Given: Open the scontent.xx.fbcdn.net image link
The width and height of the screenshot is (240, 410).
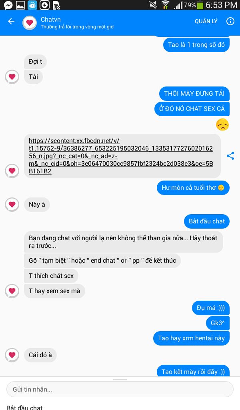Looking at the screenshot, I should [121, 156].
